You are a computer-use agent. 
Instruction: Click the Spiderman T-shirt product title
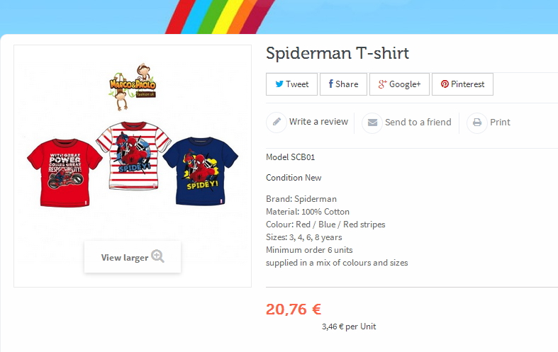click(337, 53)
